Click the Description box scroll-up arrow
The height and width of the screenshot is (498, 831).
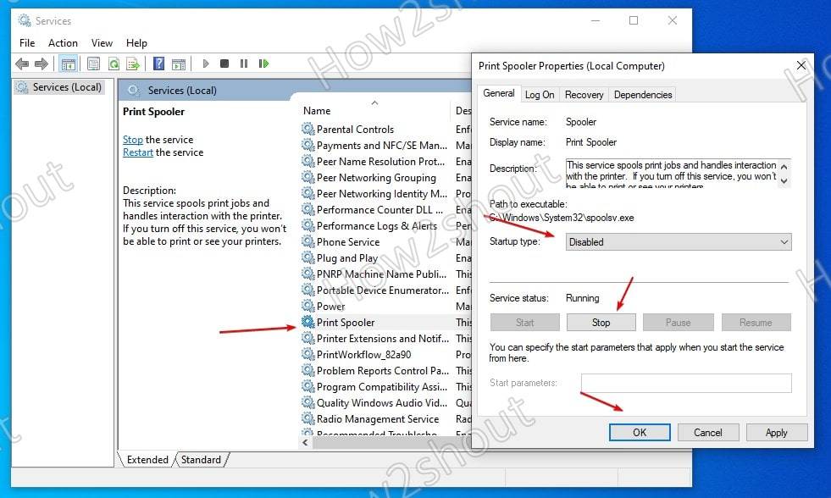click(x=784, y=166)
